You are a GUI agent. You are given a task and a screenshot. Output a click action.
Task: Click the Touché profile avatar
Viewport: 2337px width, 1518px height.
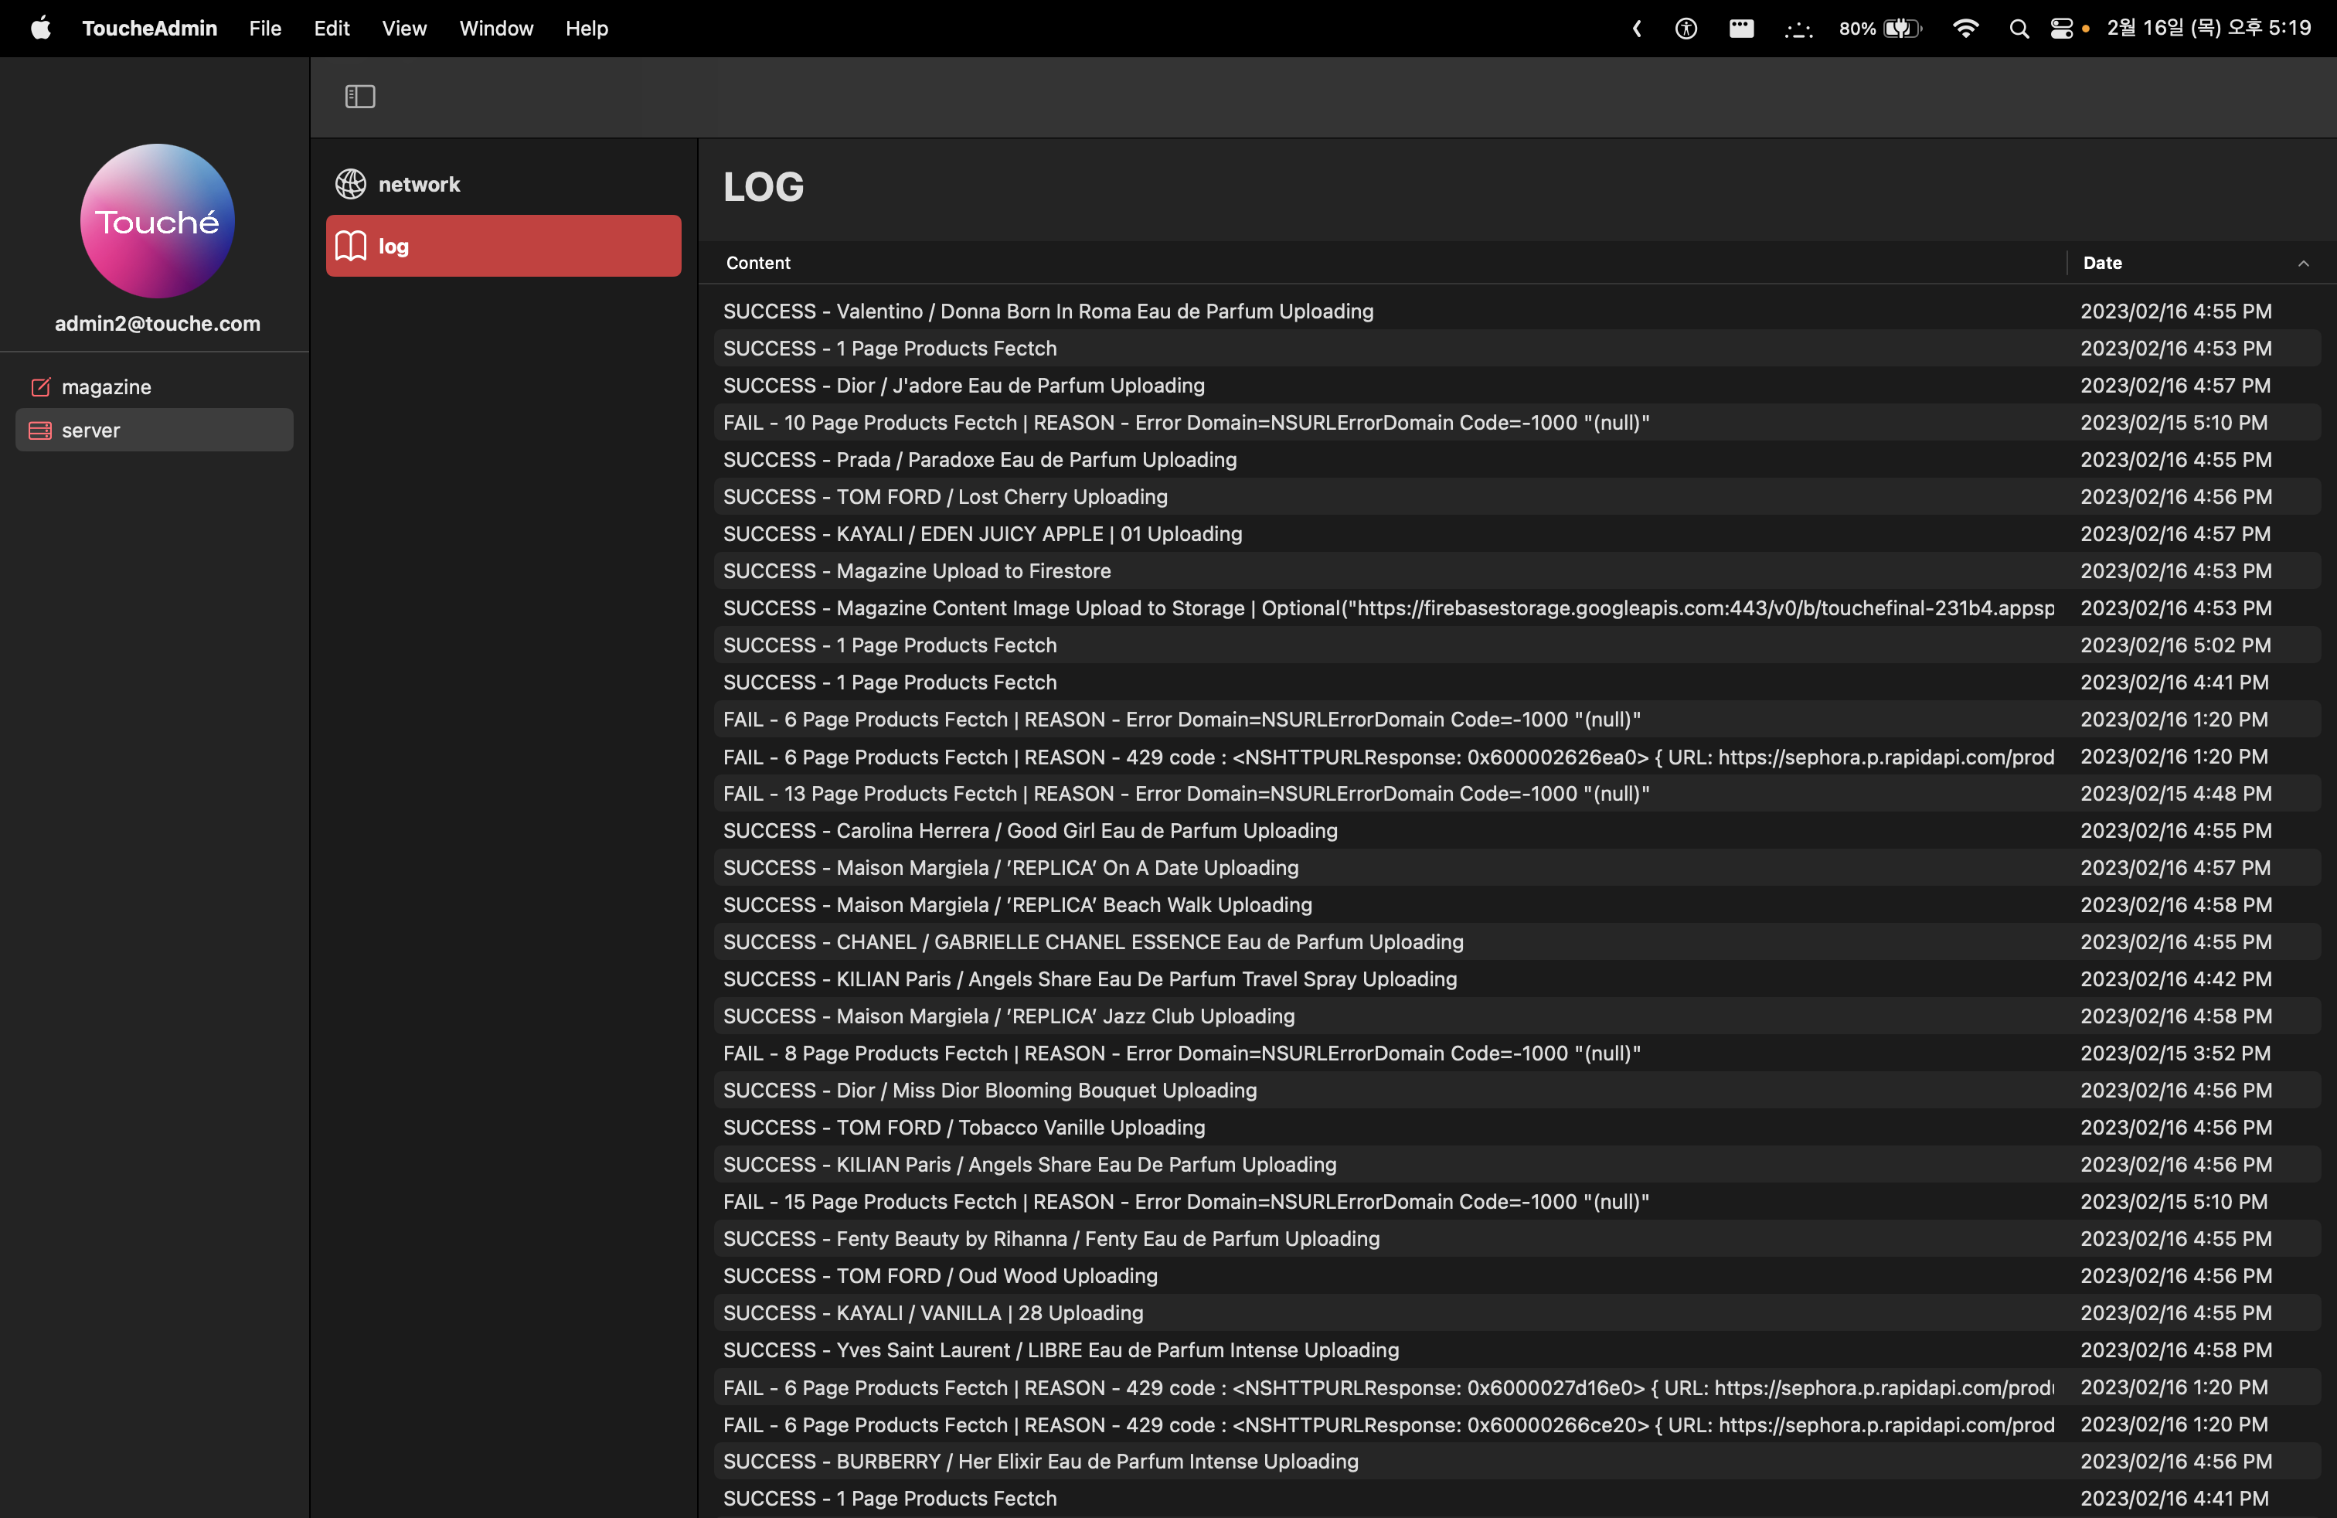tap(157, 222)
